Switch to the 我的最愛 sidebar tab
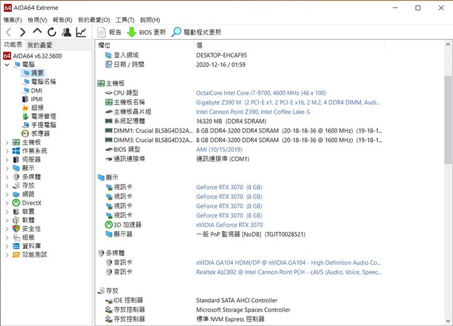This screenshot has height=326, width=453. 40,45
